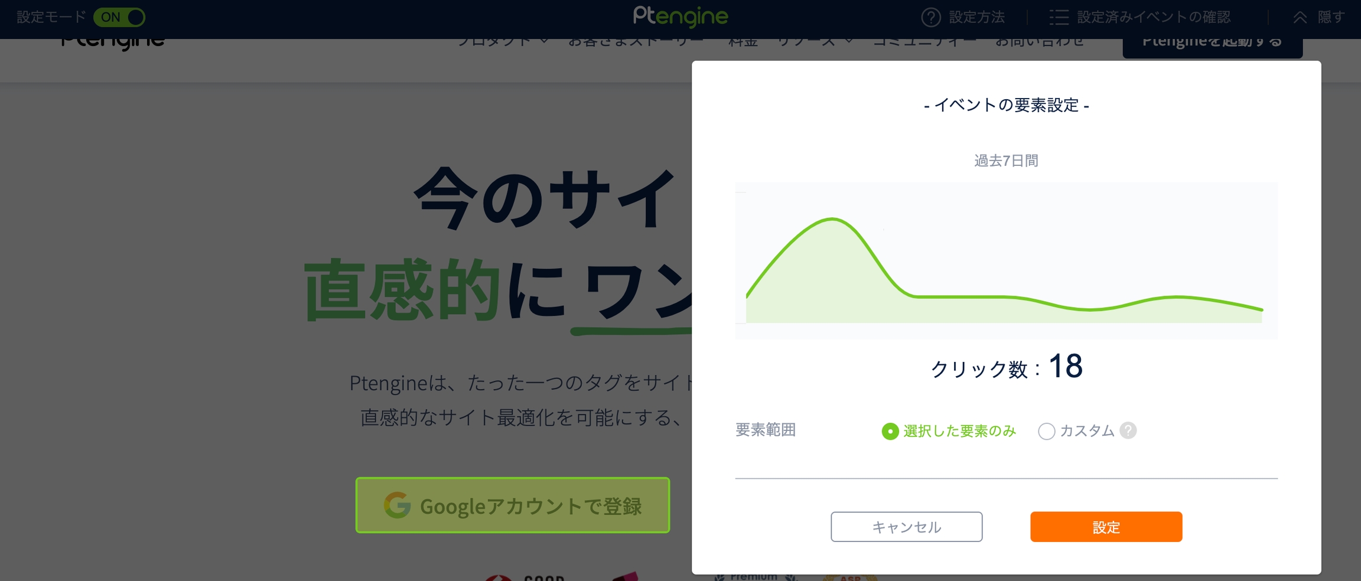Click the question-mark icon beside 設定方法
Viewport: 1361px width, 581px height.
pos(931,17)
